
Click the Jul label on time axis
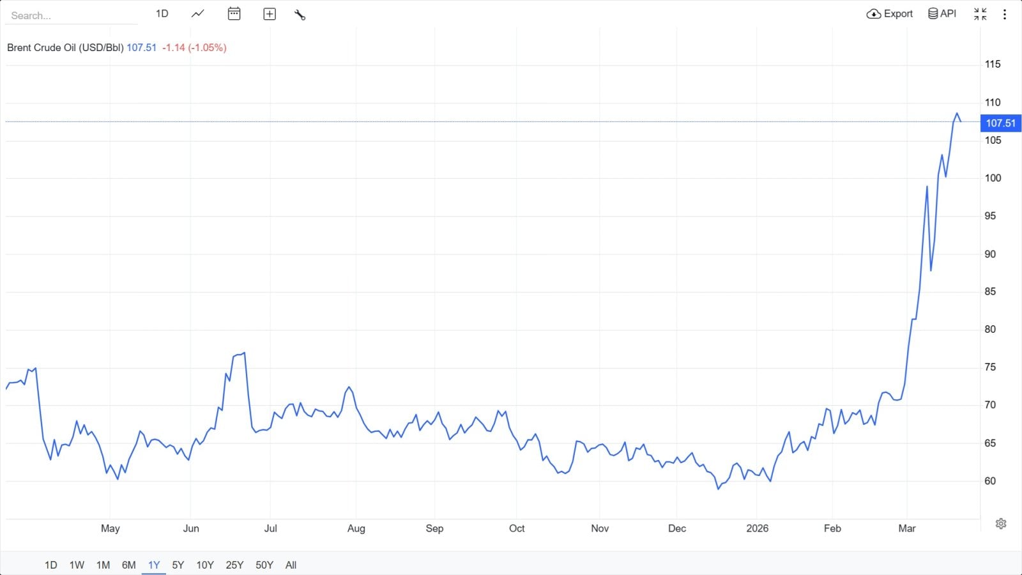271,528
